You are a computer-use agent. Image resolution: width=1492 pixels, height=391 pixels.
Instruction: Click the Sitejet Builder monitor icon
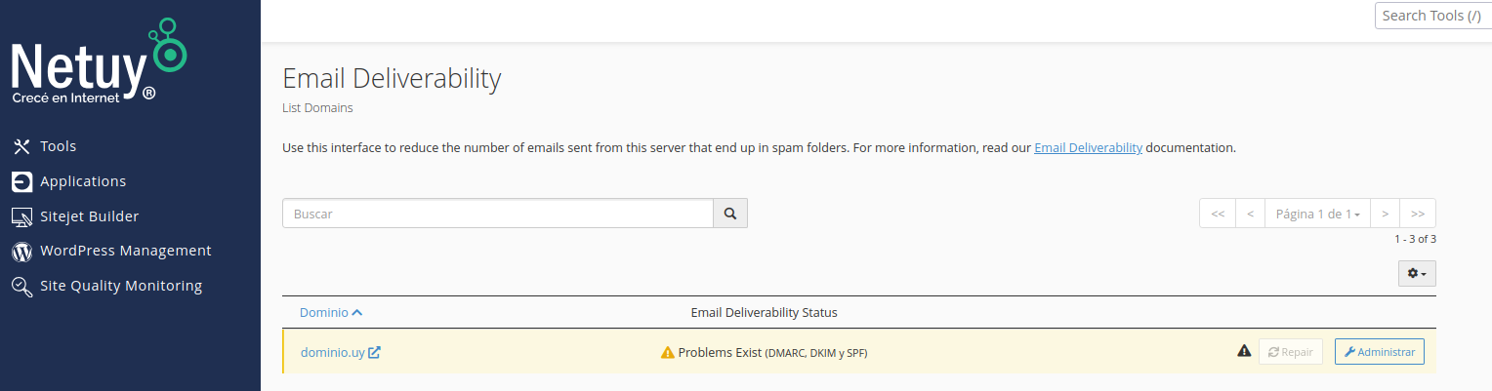click(x=21, y=216)
